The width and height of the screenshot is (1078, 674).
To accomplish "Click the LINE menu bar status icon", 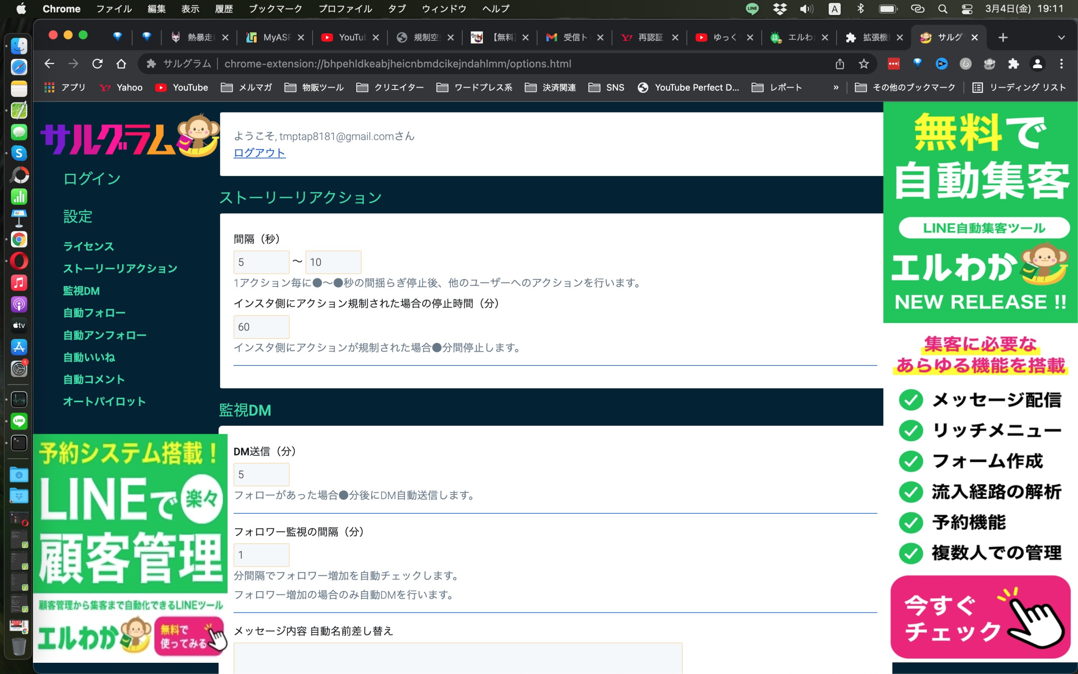I will (x=752, y=8).
